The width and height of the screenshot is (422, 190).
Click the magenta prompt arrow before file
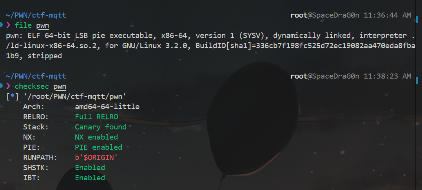click(8, 25)
